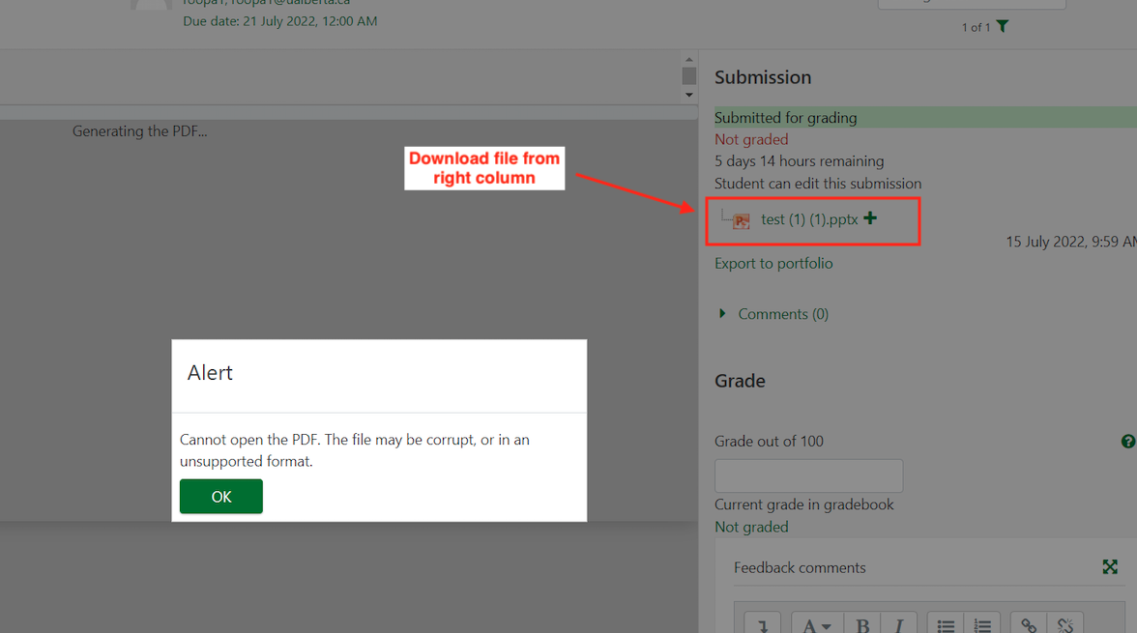Click the unlink icon in editor toolbar
This screenshot has width=1137, height=633.
click(1065, 624)
